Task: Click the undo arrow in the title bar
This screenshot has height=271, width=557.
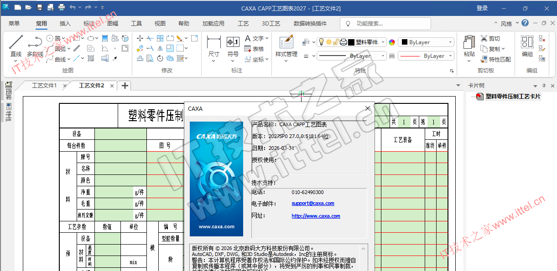Action: (x=73, y=8)
